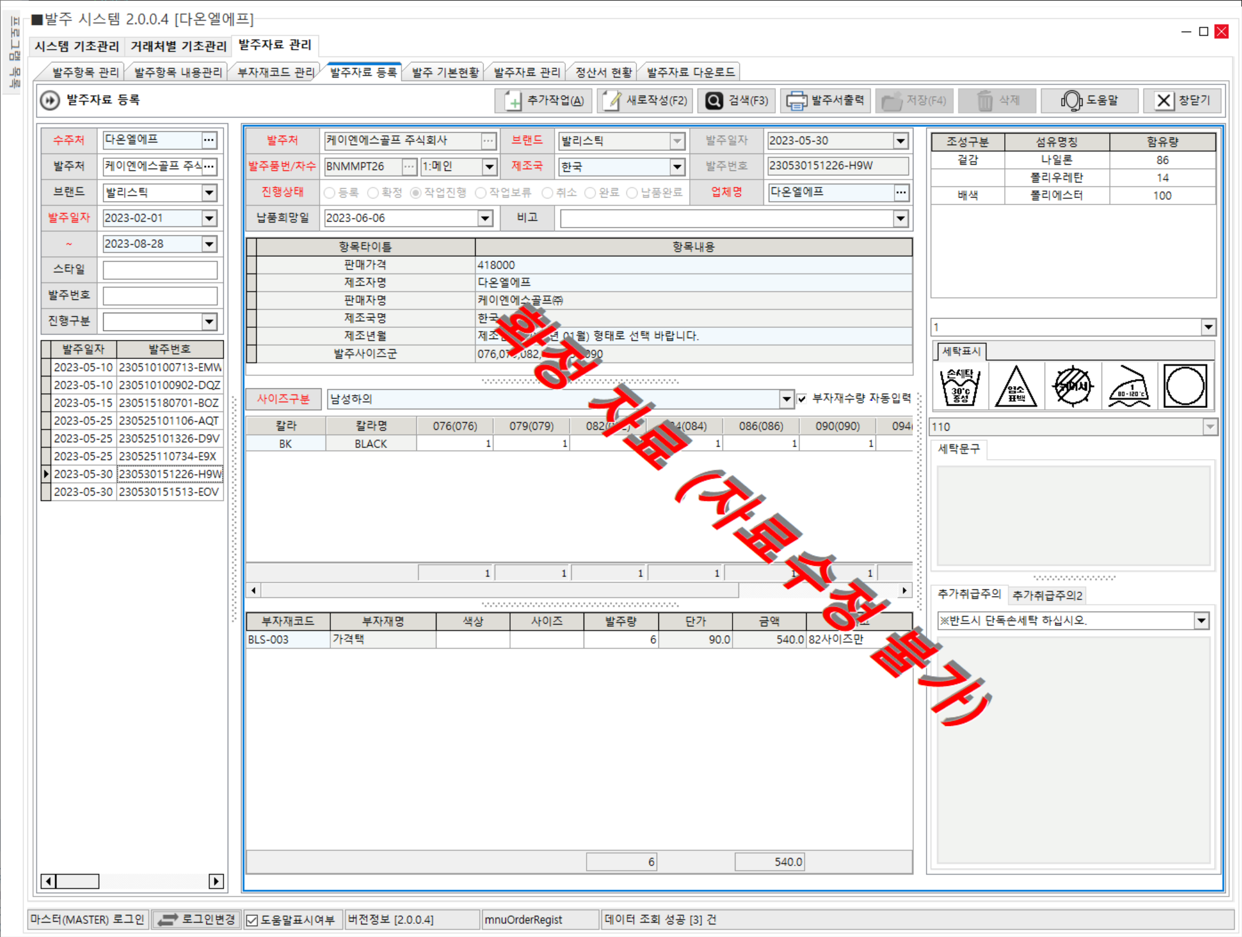Switch to 발주 기본현황 tab
Image resolution: width=1242 pixels, height=937 pixels.
pos(445,72)
